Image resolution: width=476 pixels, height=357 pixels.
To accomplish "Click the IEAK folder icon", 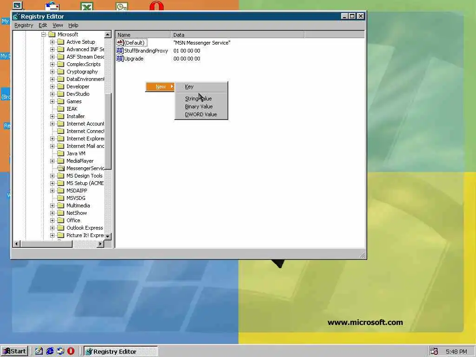I will (x=61, y=109).
